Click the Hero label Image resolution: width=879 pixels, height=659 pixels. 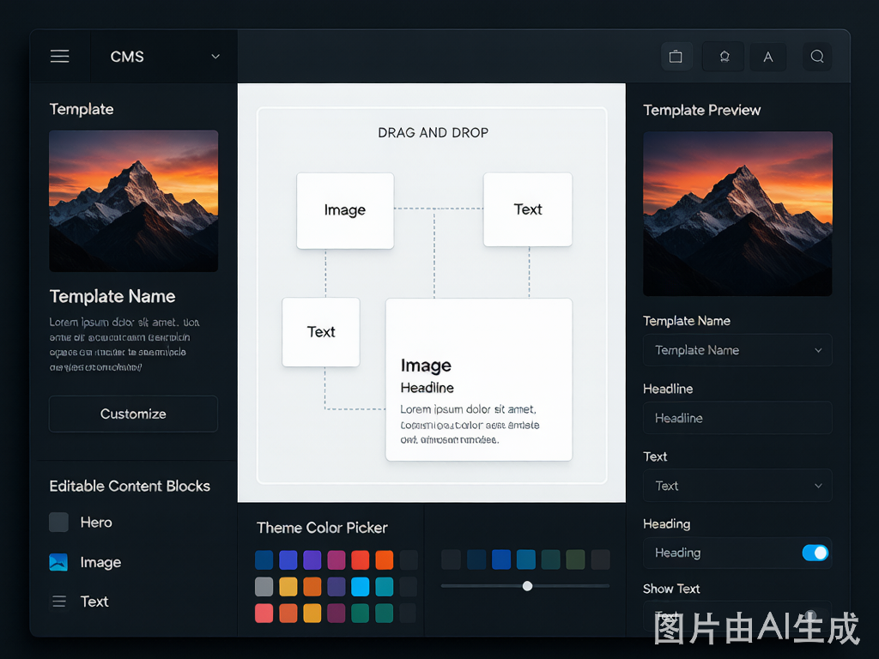96,523
